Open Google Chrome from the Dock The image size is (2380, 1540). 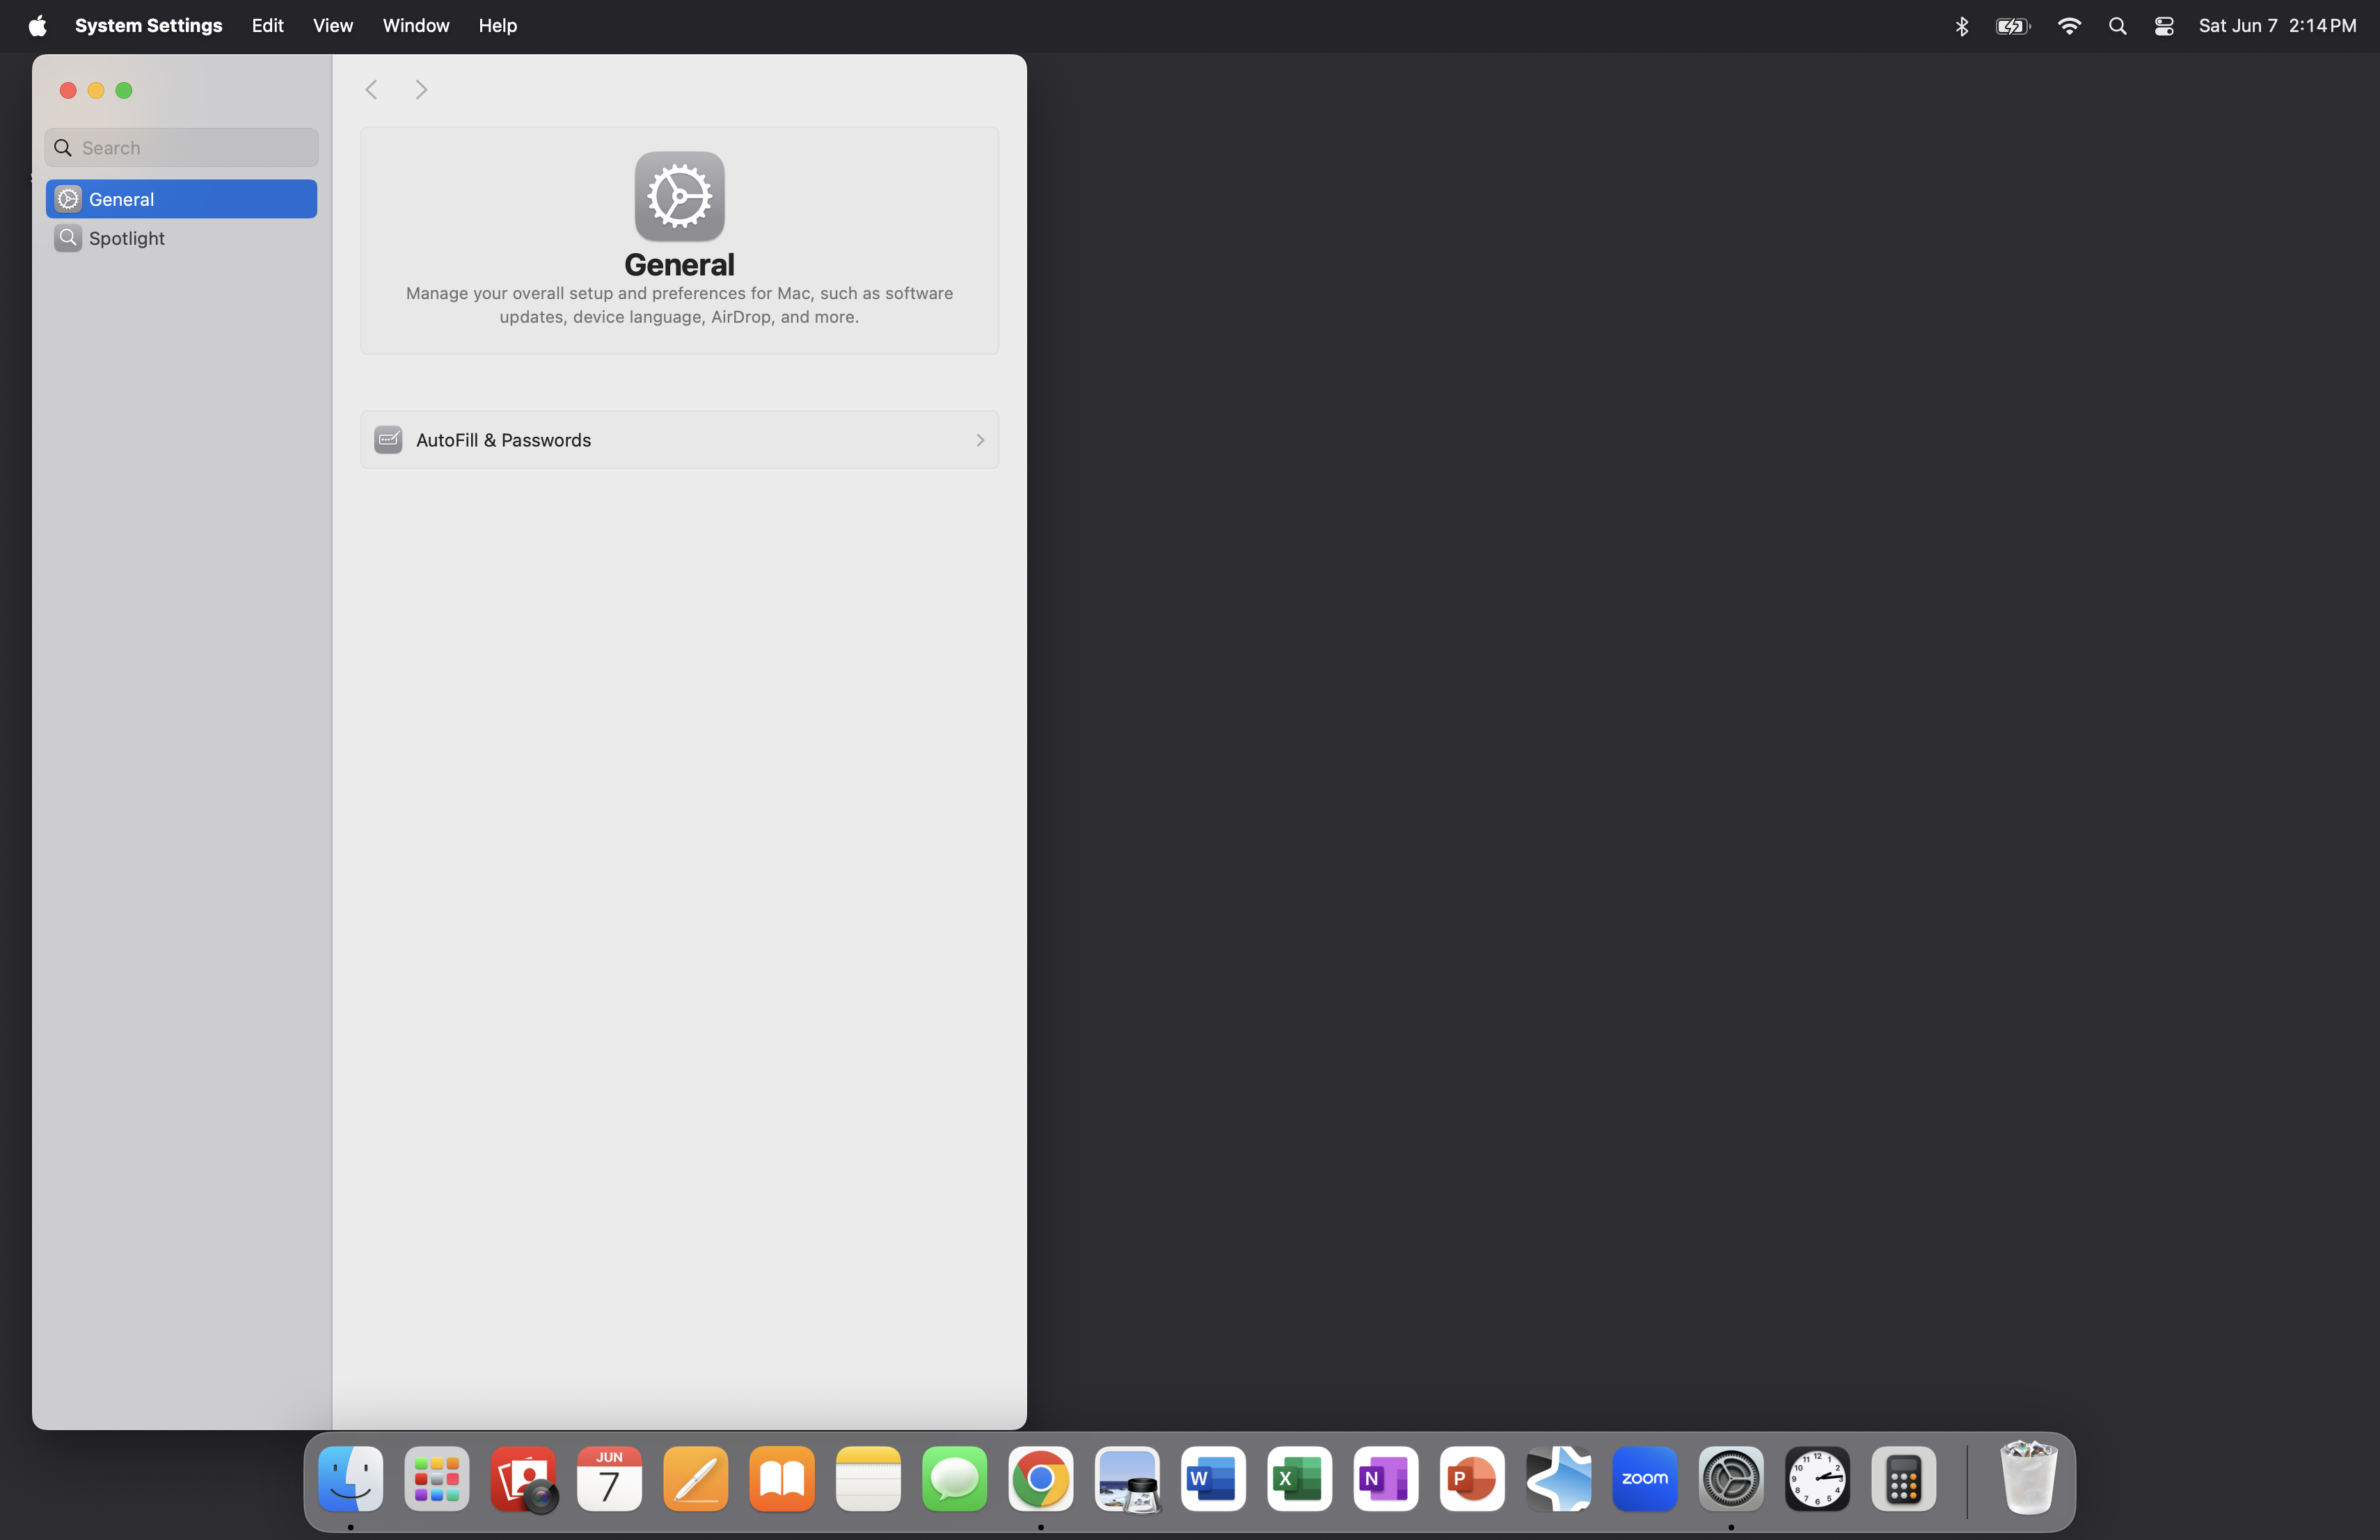[1041, 1478]
